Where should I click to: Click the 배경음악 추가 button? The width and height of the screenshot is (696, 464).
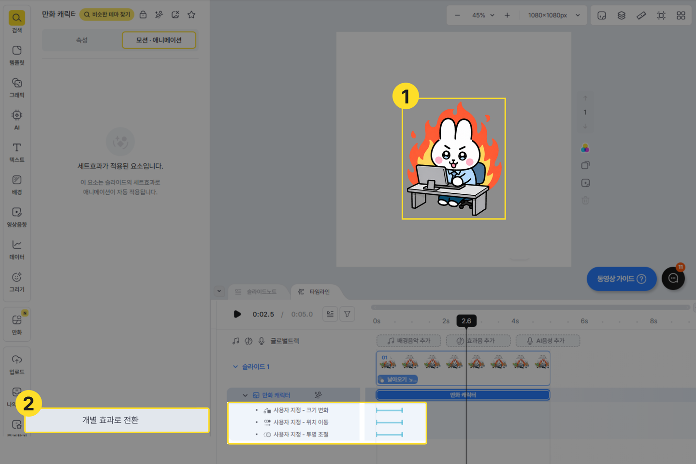click(x=409, y=341)
